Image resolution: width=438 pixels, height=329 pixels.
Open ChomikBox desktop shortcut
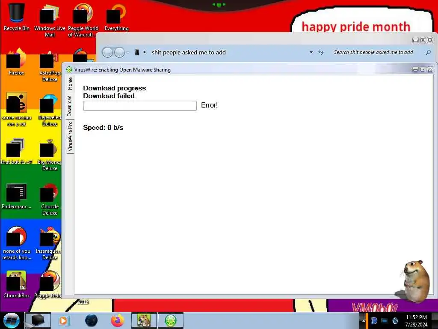(x=17, y=284)
